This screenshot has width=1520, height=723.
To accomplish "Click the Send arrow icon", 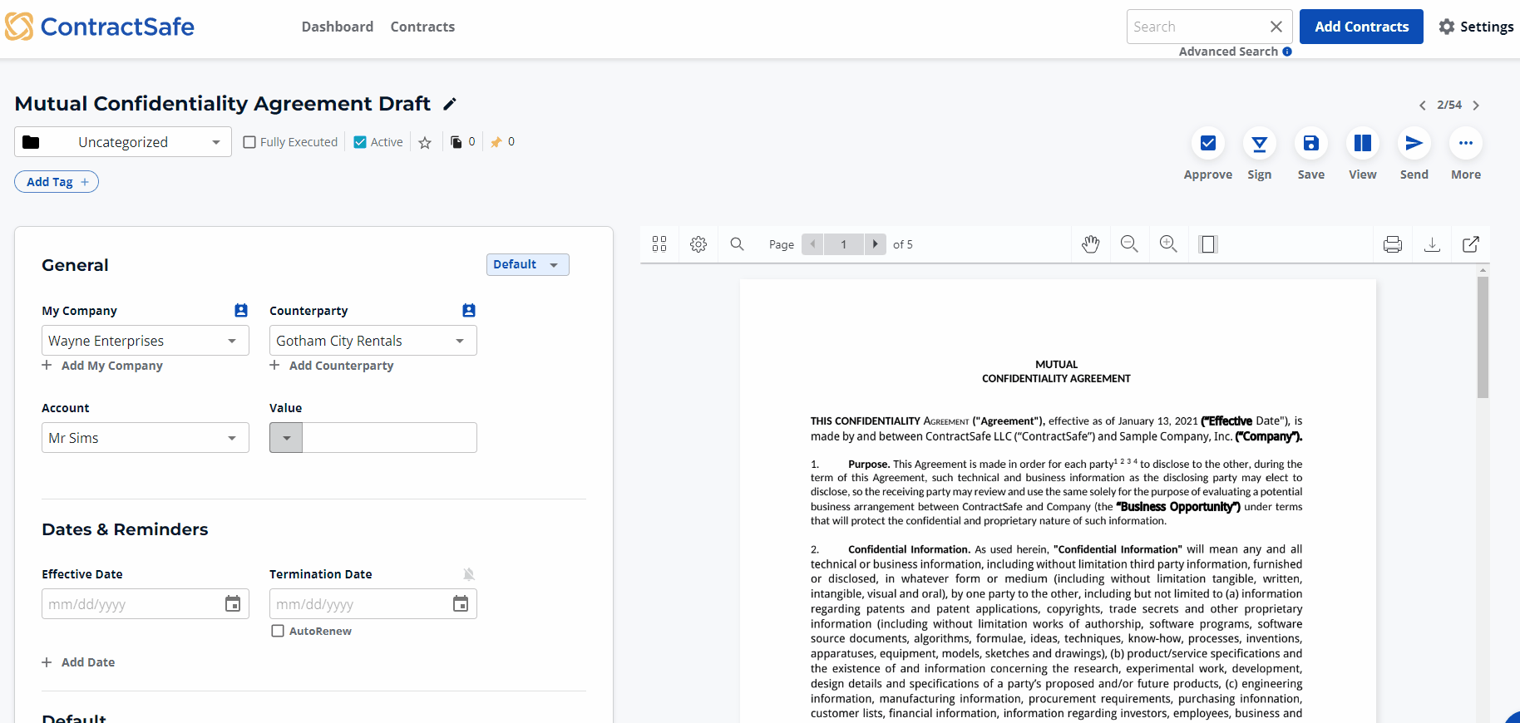I will point(1414,144).
